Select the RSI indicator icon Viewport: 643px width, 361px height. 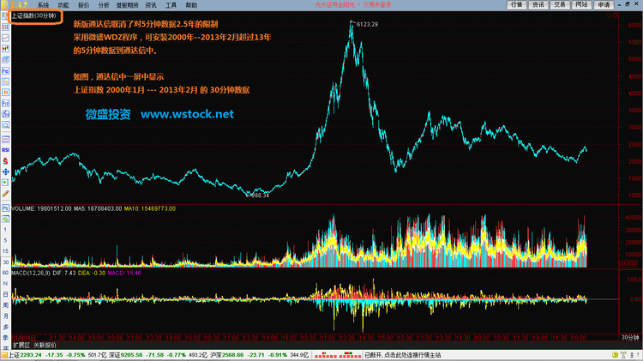point(5,150)
